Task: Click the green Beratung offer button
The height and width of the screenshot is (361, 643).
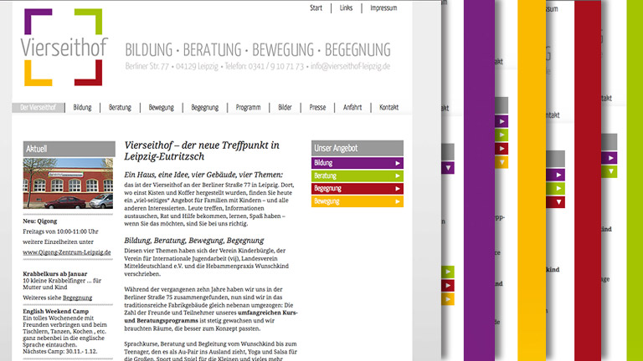Action: pyautogui.click(x=358, y=176)
